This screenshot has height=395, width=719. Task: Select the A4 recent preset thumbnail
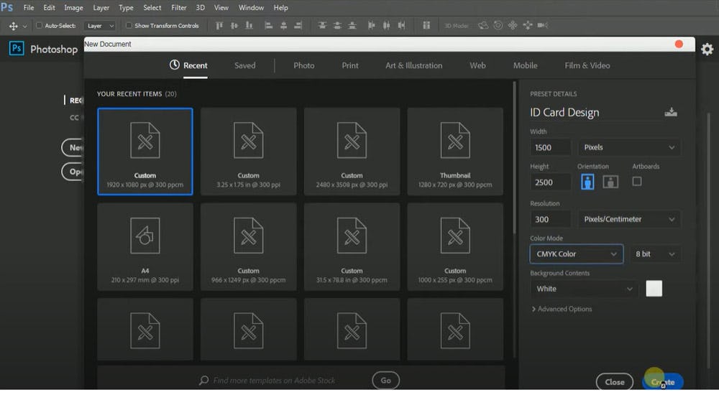click(x=145, y=246)
